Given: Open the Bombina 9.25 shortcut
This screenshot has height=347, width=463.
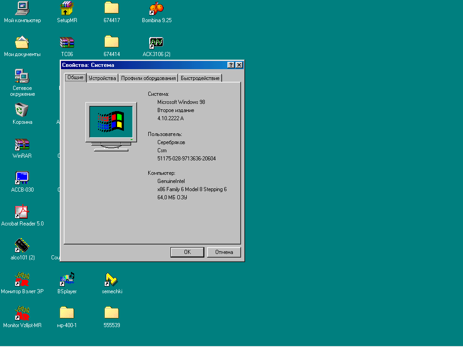Looking at the screenshot, I should [156, 9].
